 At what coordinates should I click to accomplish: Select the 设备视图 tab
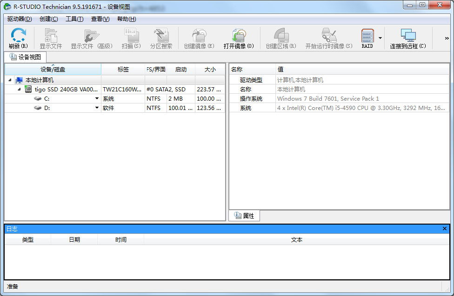point(26,57)
